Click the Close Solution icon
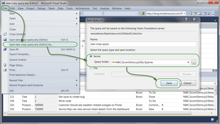220x124 pixels. [x=5, y=34]
